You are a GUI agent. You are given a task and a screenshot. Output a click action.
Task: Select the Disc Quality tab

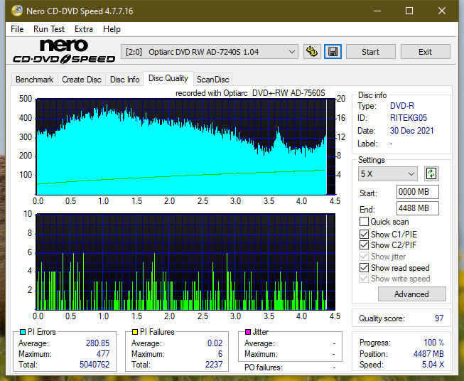(x=168, y=78)
